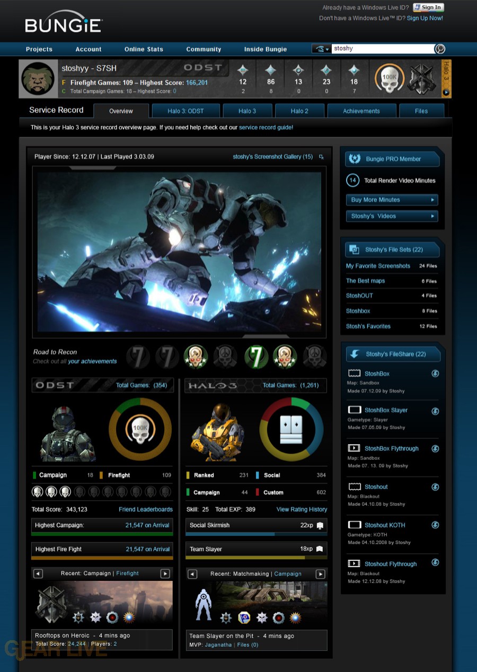Open the Account menu
Screen dimensions: 477x672
tap(89, 49)
